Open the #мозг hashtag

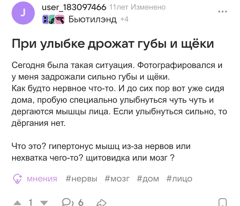(x=117, y=179)
